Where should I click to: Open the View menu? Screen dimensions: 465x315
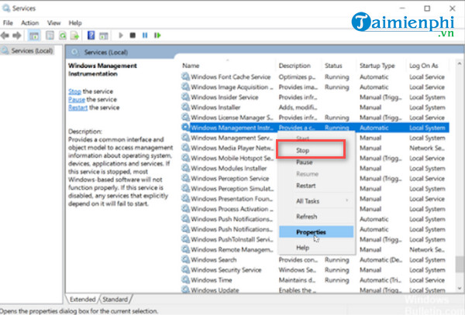coord(54,22)
